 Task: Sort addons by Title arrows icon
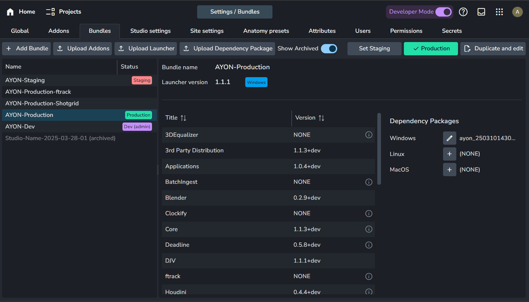pyautogui.click(x=183, y=118)
